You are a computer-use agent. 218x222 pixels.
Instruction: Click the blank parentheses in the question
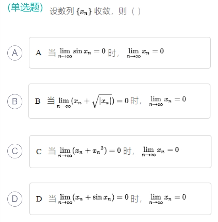pyautogui.click(x=136, y=12)
